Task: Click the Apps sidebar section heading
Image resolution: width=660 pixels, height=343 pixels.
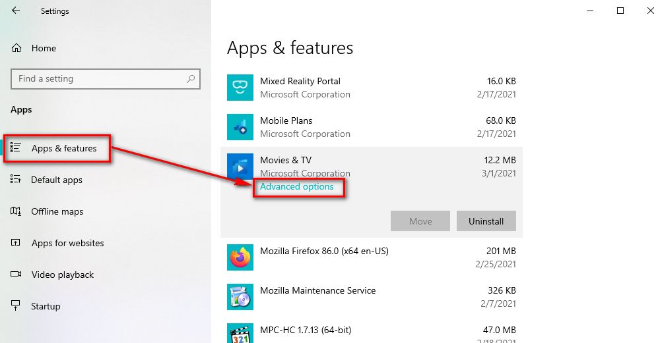Action: [x=21, y=110]
